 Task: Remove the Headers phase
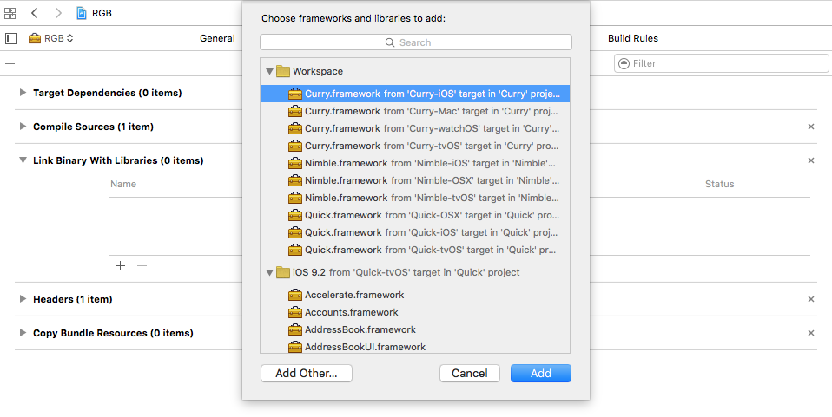(x=811, y=299)
